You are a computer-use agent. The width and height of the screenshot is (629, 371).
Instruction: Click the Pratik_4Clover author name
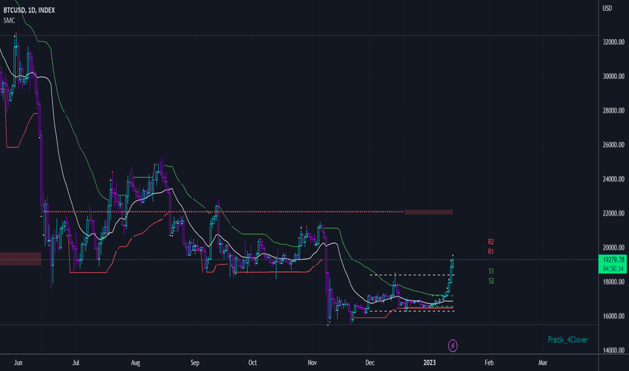pos(568,340)
